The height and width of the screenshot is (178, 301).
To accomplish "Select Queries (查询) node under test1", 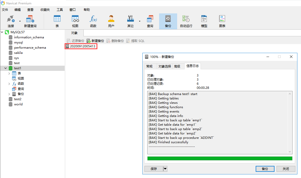I will coord(21,89).
